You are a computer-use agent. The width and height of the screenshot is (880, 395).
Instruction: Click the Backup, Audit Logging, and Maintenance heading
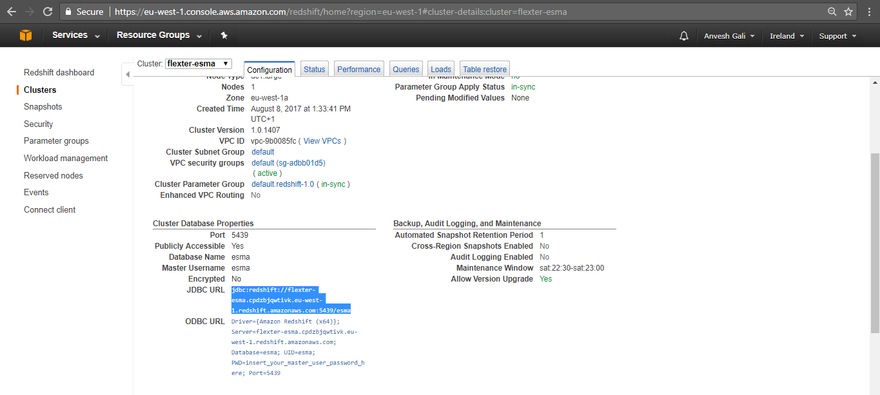pos(467,224)
